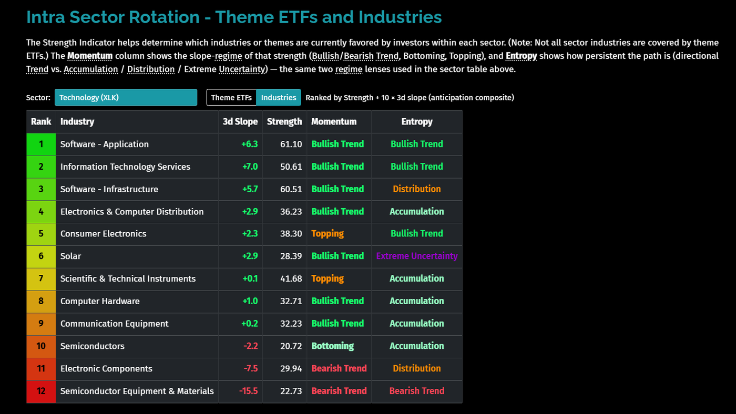Select the Solar industry row

pyautogui.click(x=244, y=256)
